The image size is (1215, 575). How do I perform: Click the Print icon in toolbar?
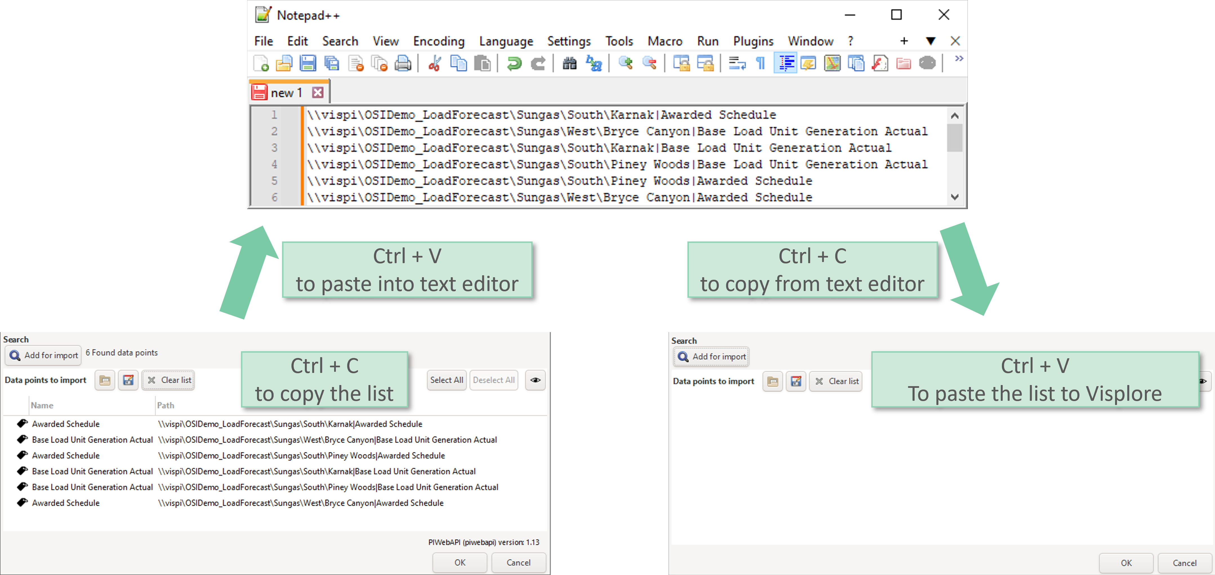tap(403, 63)
